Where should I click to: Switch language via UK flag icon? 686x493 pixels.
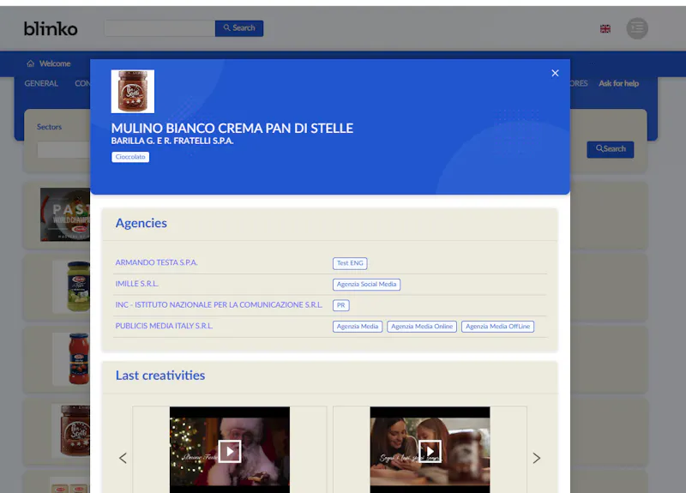coord(605,29)
